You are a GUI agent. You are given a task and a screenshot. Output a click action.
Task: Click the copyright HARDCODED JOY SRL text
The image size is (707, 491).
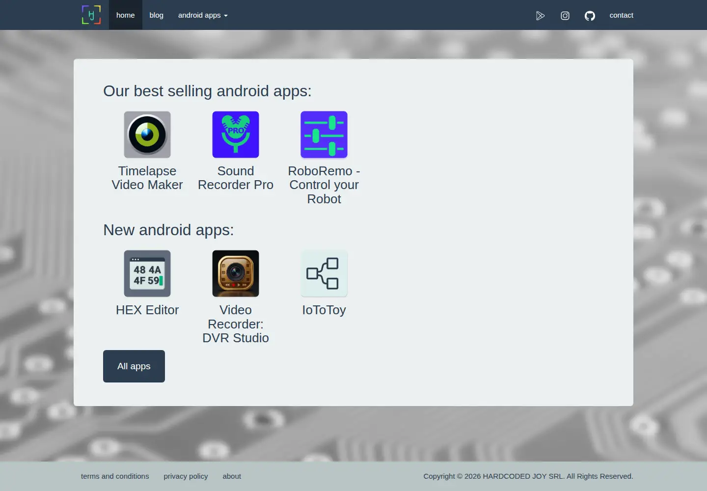(528, 476)
